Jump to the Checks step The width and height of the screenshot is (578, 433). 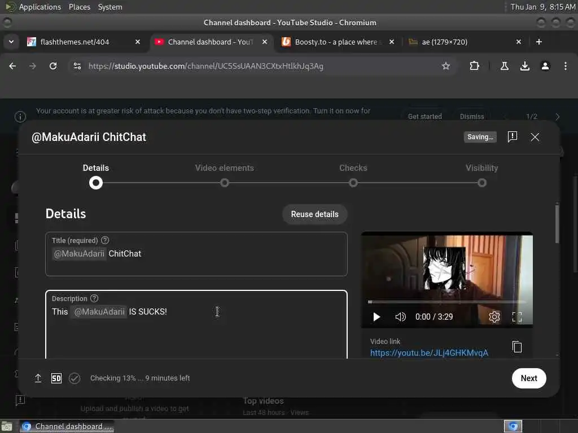(x=353, y=183)
